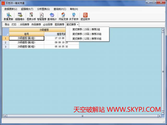167x125 pixels.
Task: Select the 智能推荐 toolbar icon
Action: pos(41,16)
